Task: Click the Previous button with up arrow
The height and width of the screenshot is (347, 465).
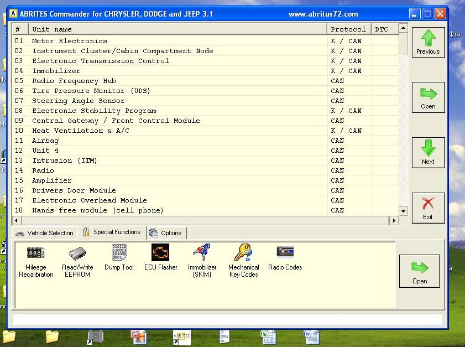Action: [x=428, y=43]
